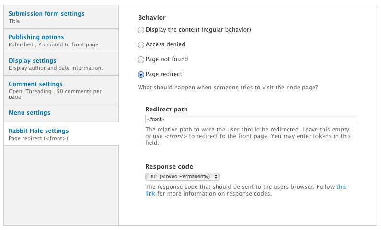The width and height of the screenshot is (381, 230).
Task: Click 'Page redirect (<front>)' summary text
Action: [x=38, y=138]
